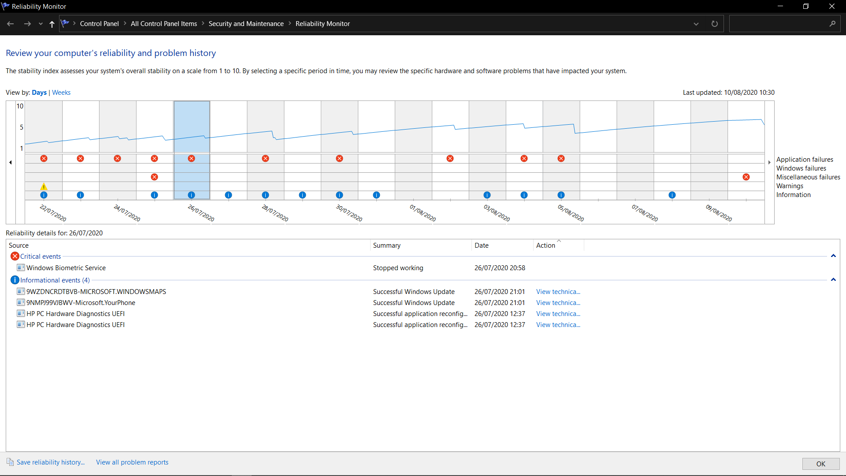Select application failure icon on 22/07/2020
Screen dimensions: 846x476
click(x=44, y=158)
